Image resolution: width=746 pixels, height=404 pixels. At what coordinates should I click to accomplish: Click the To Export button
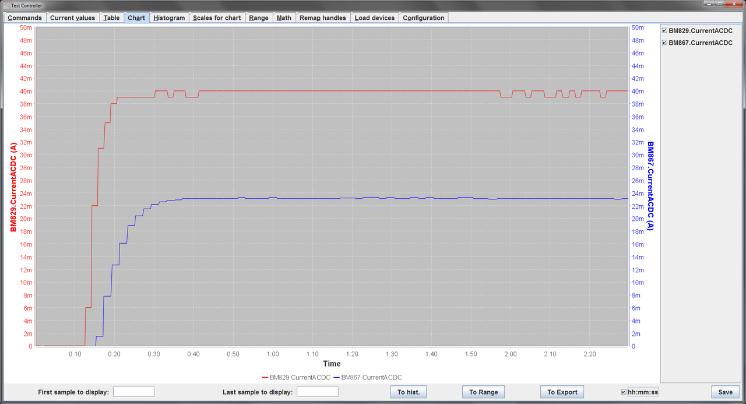[x=562, y=392]
